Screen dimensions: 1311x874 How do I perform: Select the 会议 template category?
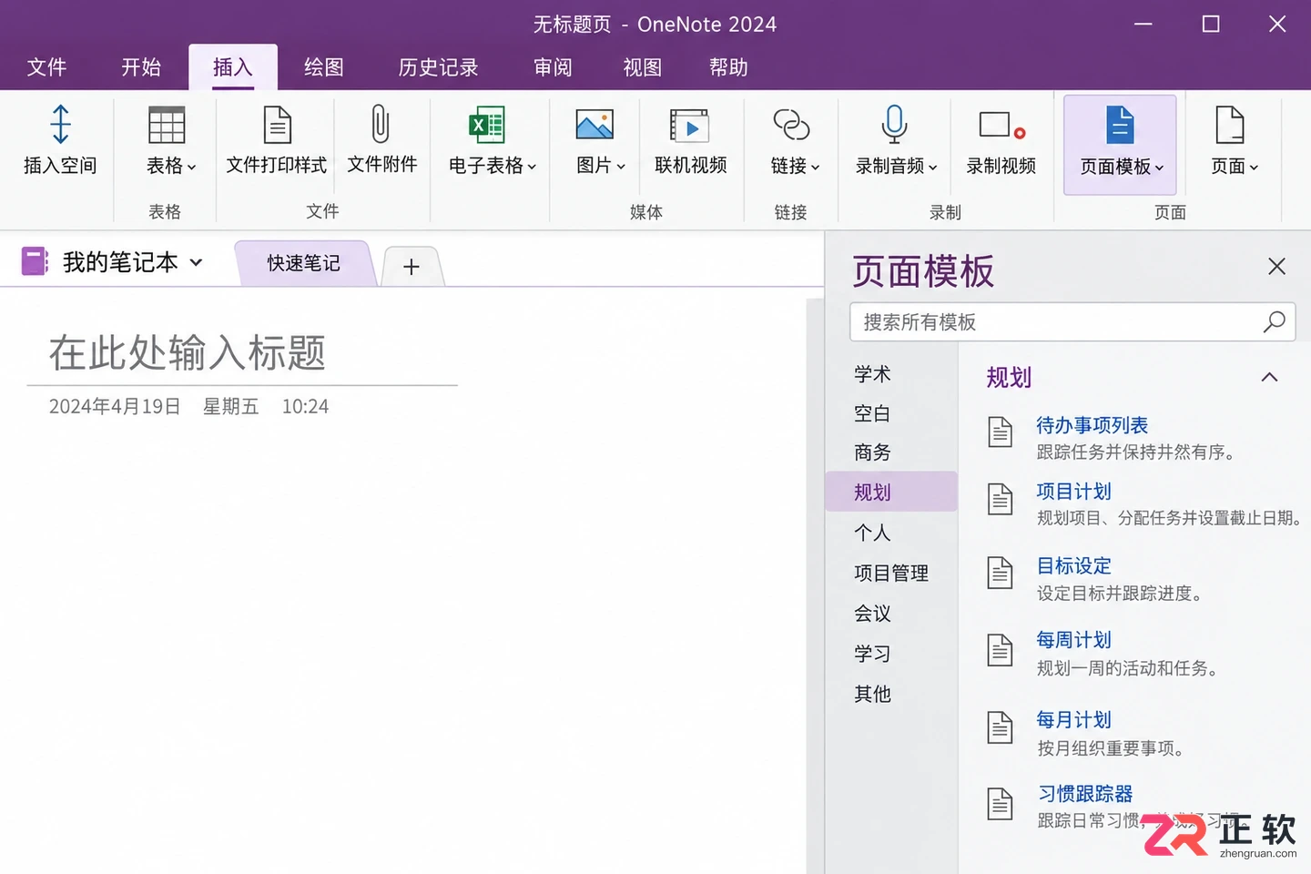pos(872,614)
